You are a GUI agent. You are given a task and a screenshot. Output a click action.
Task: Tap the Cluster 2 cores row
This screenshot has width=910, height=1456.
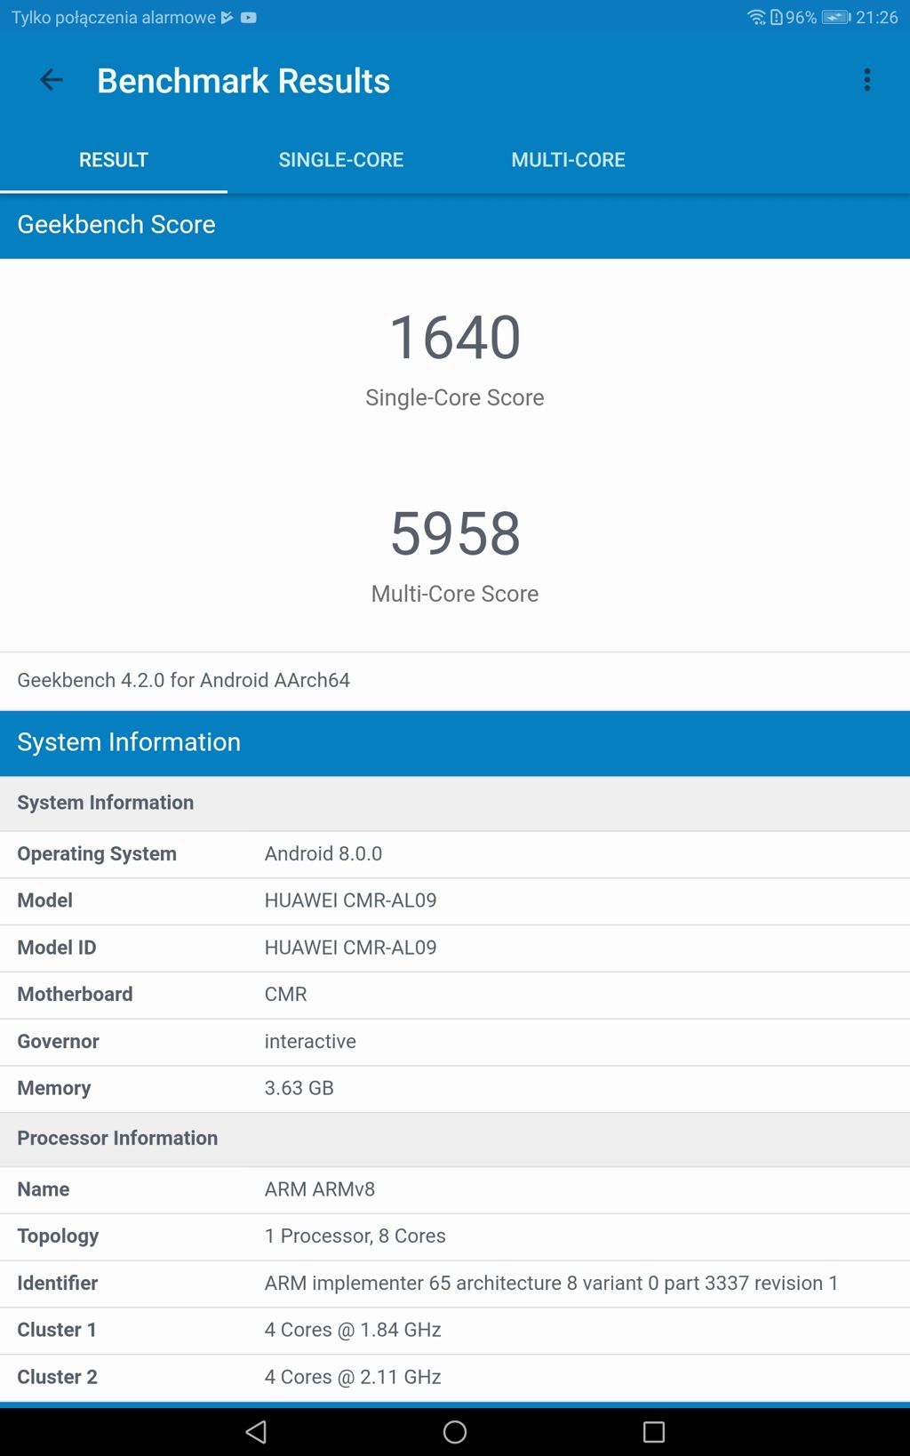[x=455, y=1377]
